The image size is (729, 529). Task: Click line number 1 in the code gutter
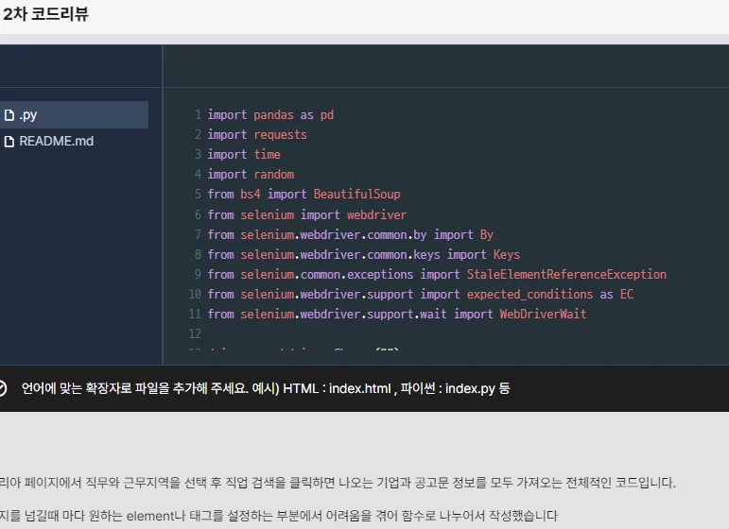click(198, 115)
